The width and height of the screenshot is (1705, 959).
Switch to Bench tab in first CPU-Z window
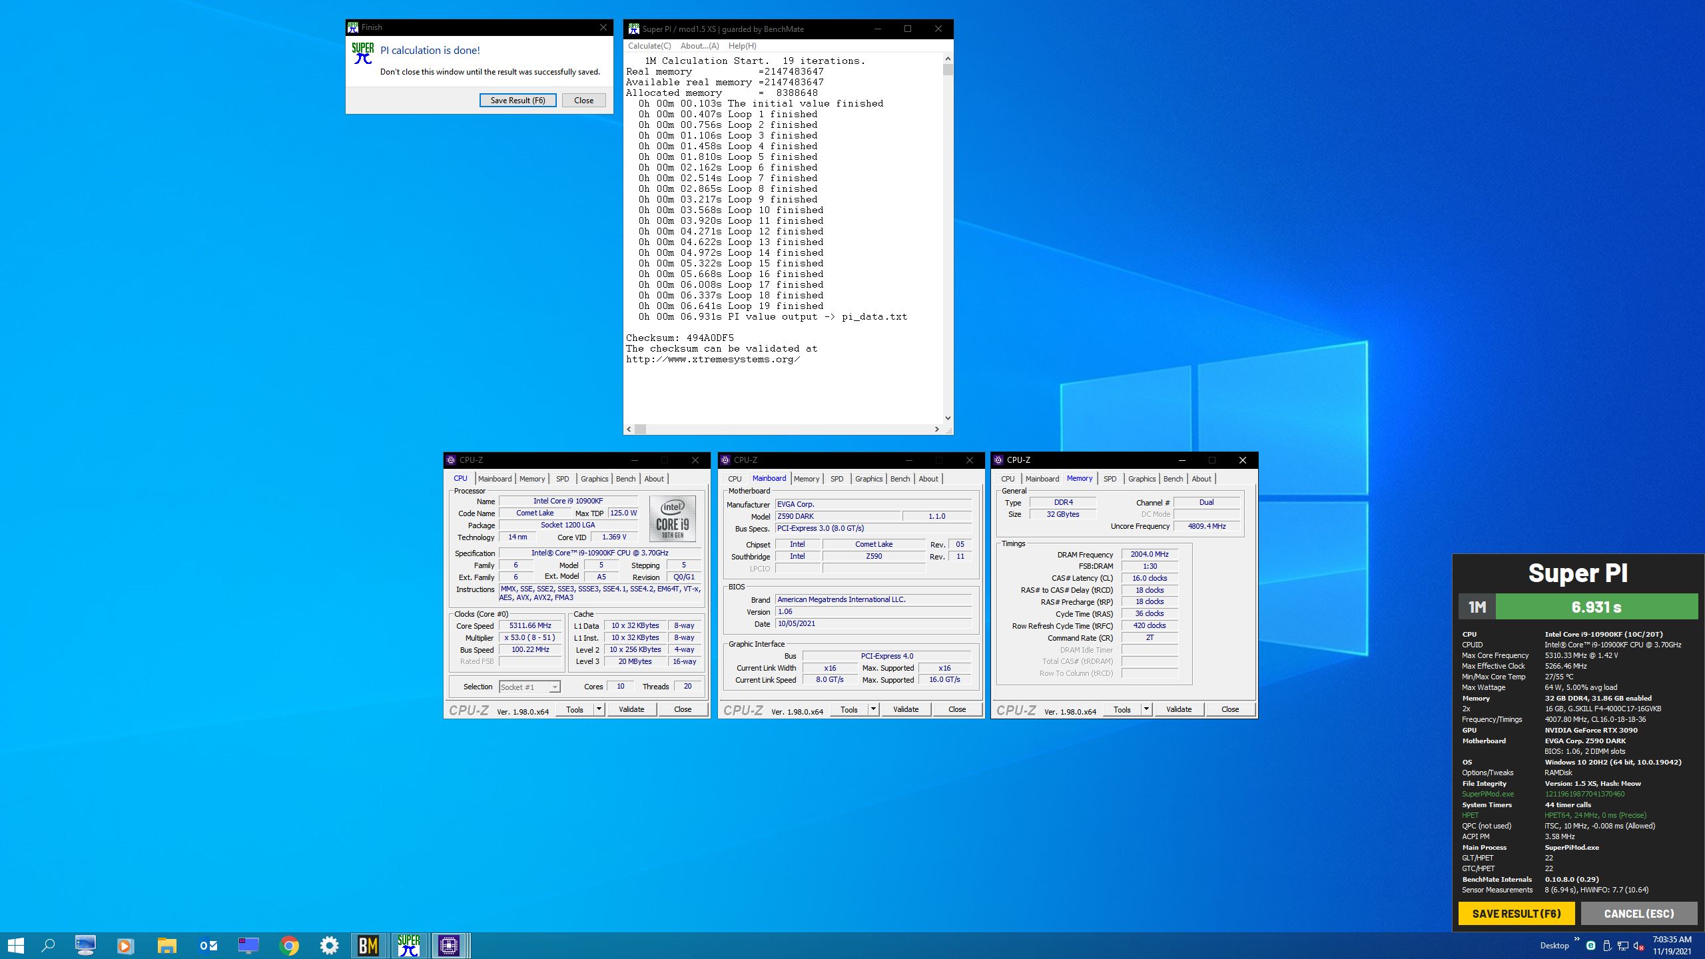[625, 479]
